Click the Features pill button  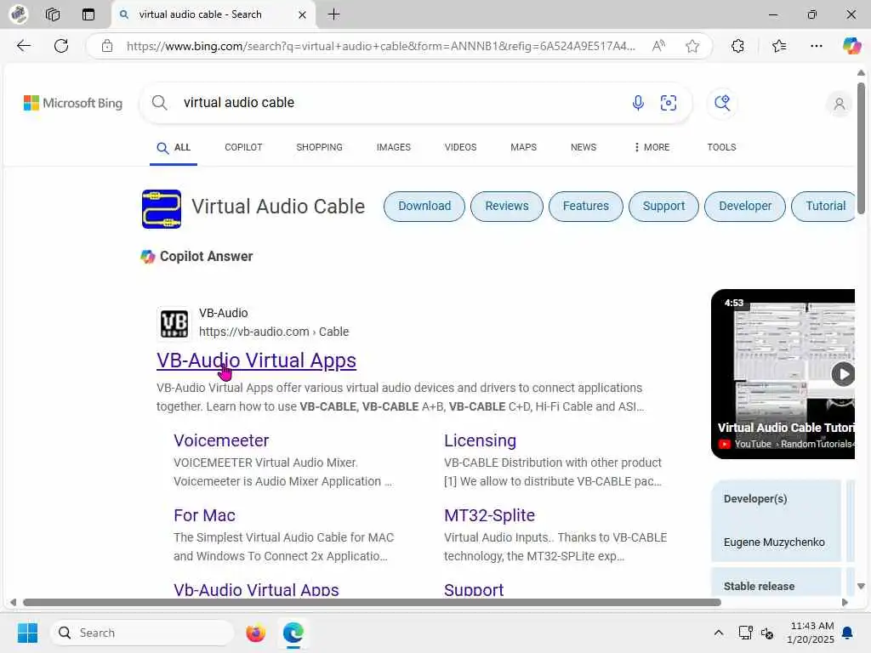click(585, 206)
